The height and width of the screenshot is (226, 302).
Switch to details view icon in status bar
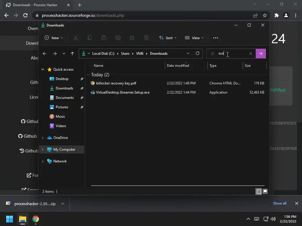tap(259, 191)
